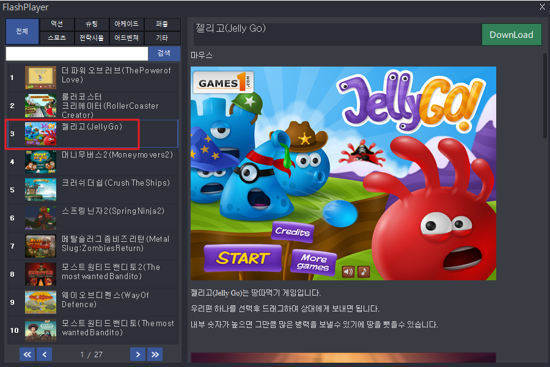Click the game search input field
This screenshot has height=367, width=550.
click(x=77, y=54)
